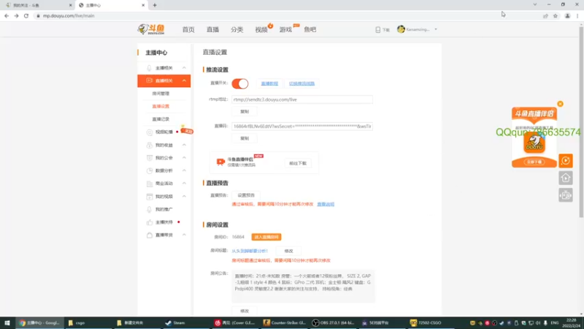Click the Douyu logo in the header
This screenshot has width=584, height=329.
click(151, 29)
